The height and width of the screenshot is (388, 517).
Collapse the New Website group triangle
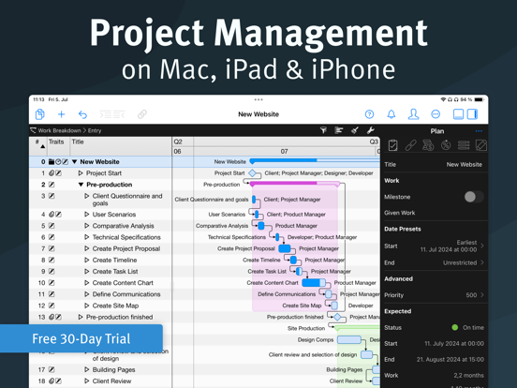point(75,161)
